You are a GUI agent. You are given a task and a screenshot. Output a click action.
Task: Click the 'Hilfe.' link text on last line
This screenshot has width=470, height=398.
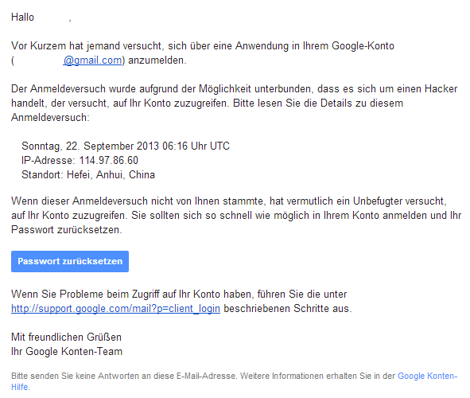pyautogui.click(x=21, y=387)
